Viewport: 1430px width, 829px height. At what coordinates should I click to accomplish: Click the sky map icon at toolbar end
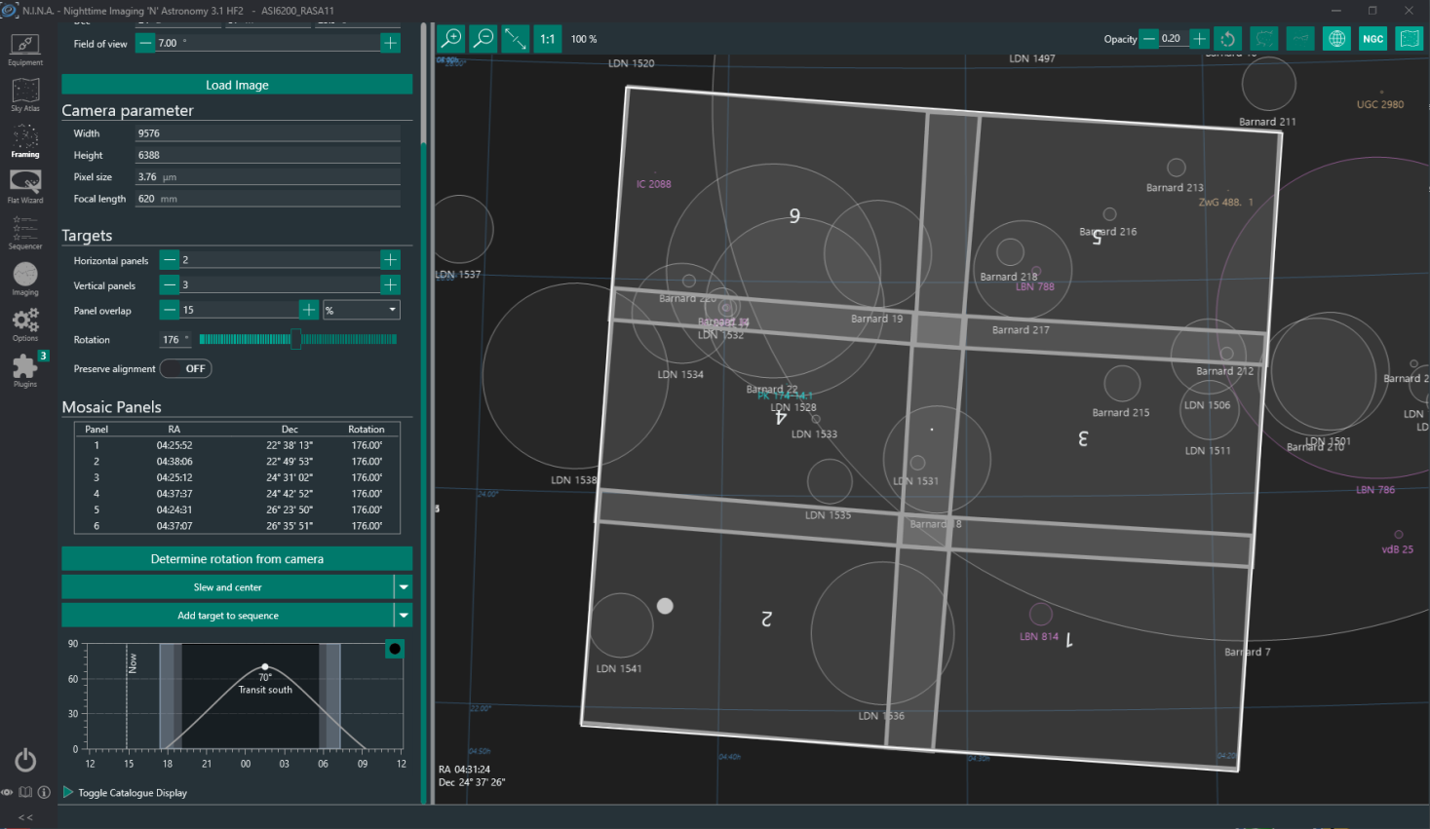pyautogui.click(x=1410, y=39)
